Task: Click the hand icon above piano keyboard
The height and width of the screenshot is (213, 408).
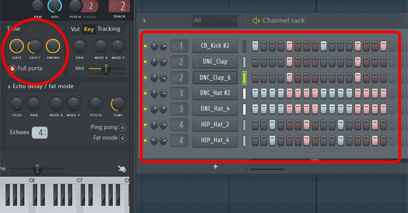Action: click(121, 169)
